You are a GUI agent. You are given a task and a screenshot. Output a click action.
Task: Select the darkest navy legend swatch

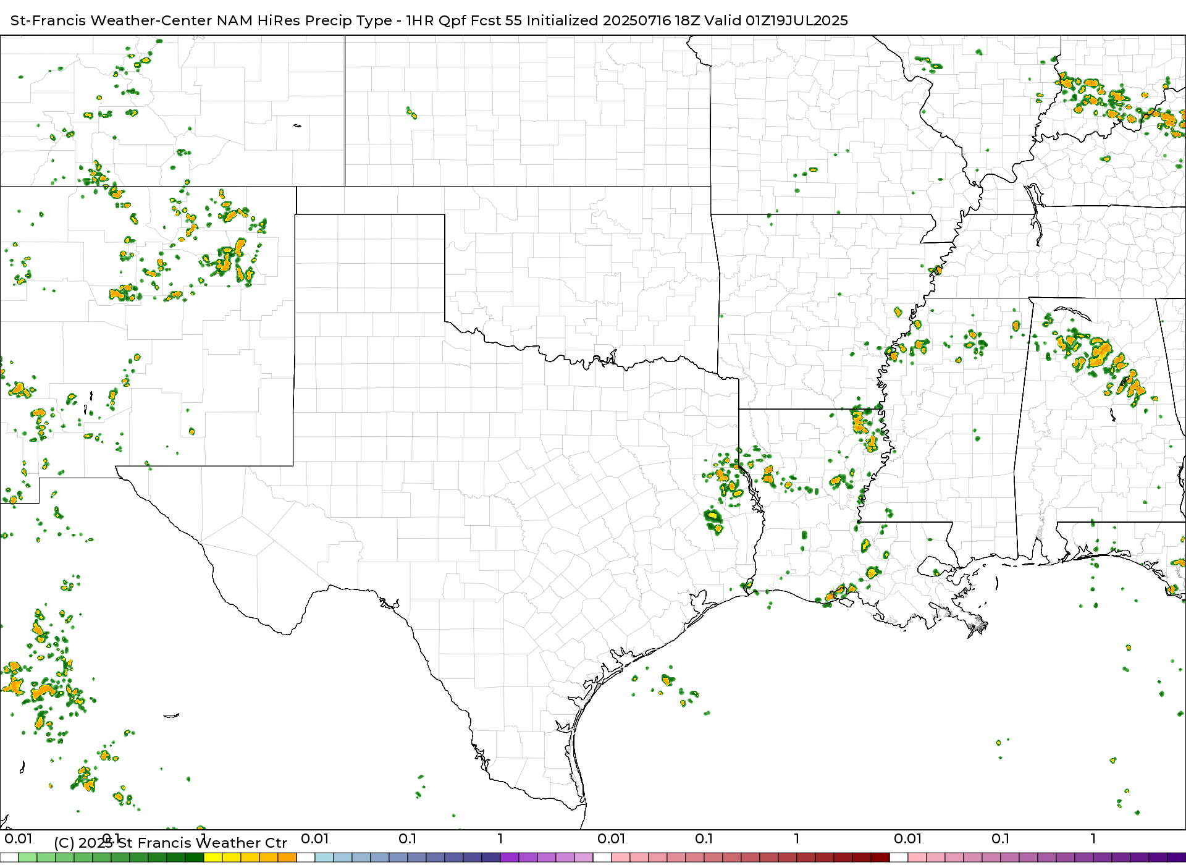tap(491, 858)
